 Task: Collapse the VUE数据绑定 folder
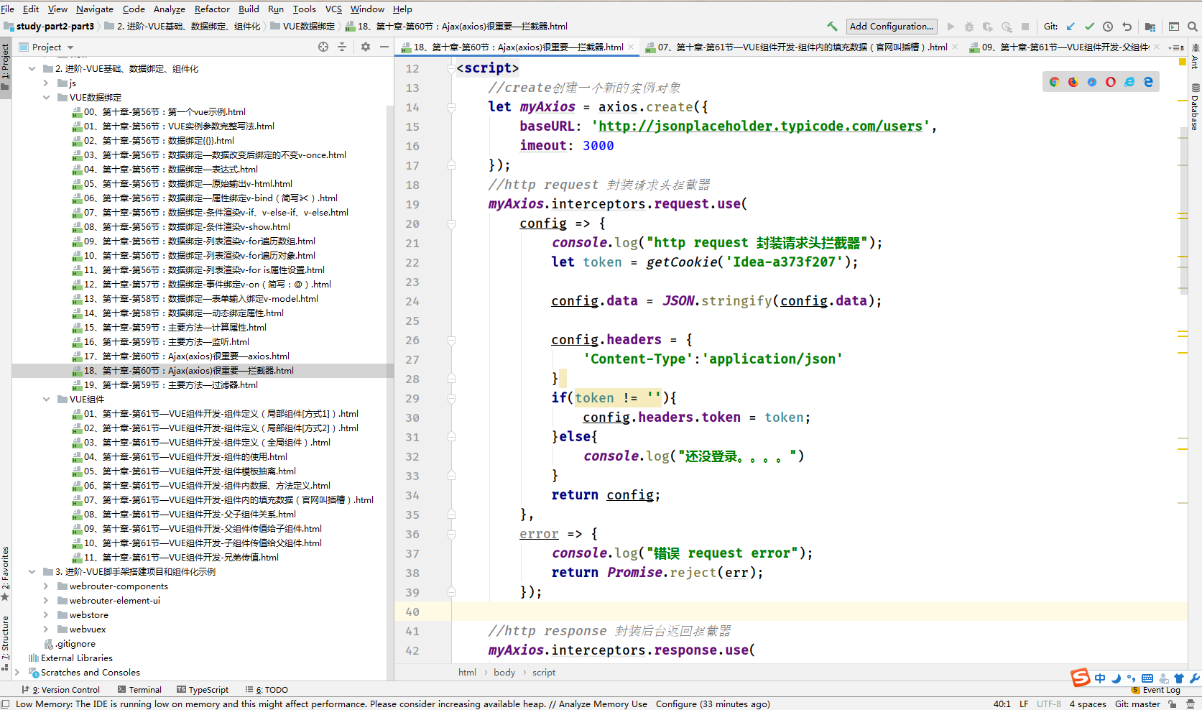[x=46, y=98]
